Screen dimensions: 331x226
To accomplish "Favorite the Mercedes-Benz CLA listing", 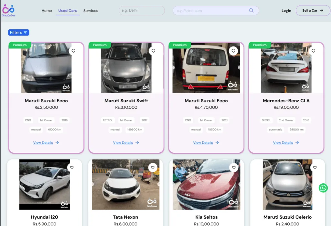I will 313,51.
